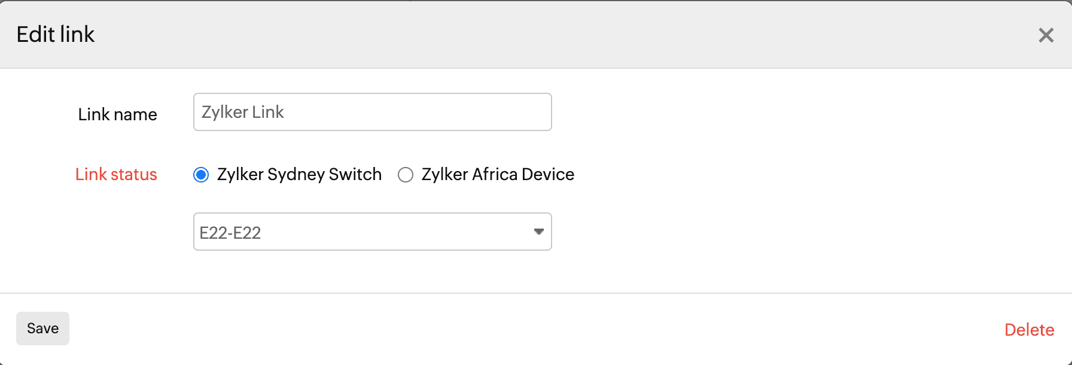The image size is (1072, 365).
Task: Click the Link name label
Action: coord(117,114)
